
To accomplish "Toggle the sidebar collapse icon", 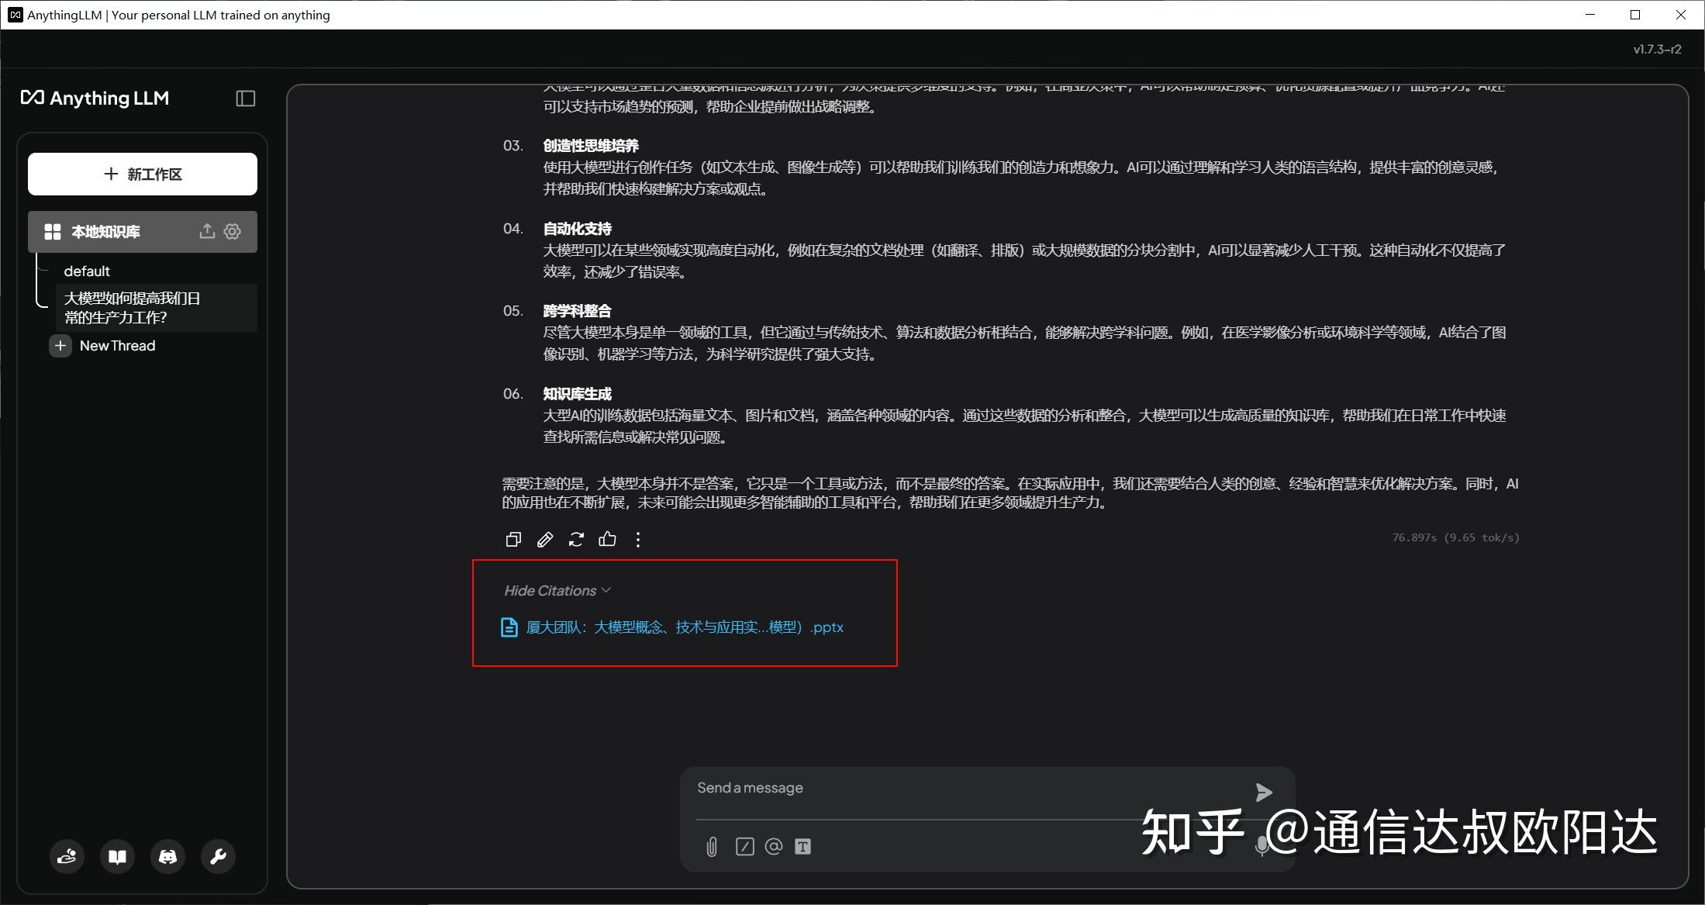I will tap(245, 98).
